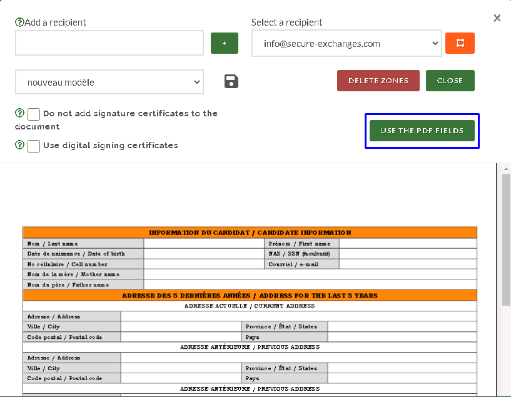The image size is (511, 397).
Task: Click the 'Nom / Last name' label cell
Action: [x=83, y=244]
